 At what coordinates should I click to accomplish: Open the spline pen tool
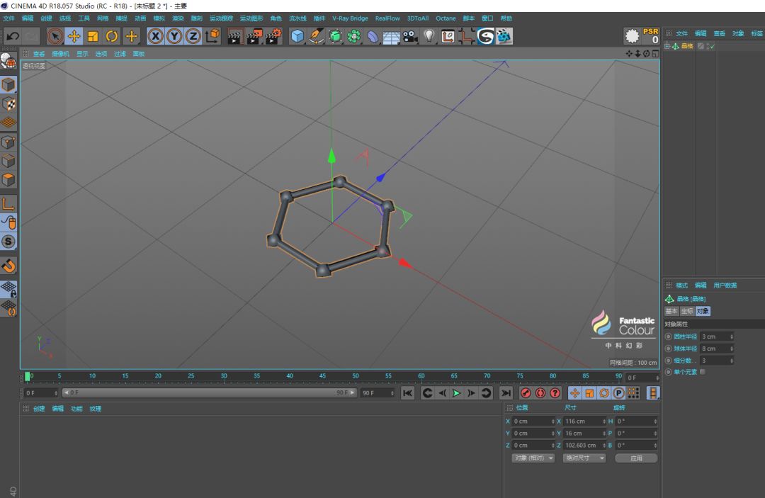pos(317,36)
